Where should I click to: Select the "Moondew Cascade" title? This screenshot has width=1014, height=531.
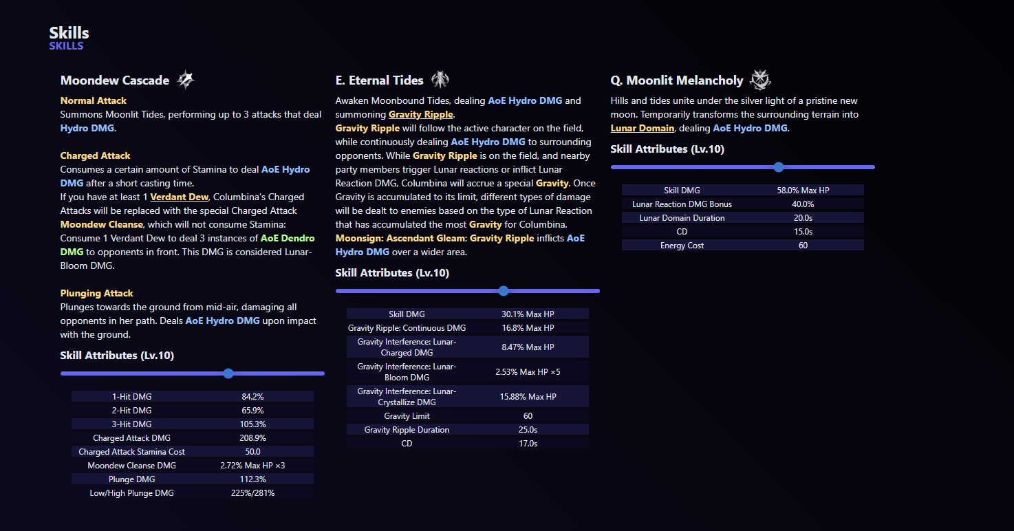tap(115, 80)
